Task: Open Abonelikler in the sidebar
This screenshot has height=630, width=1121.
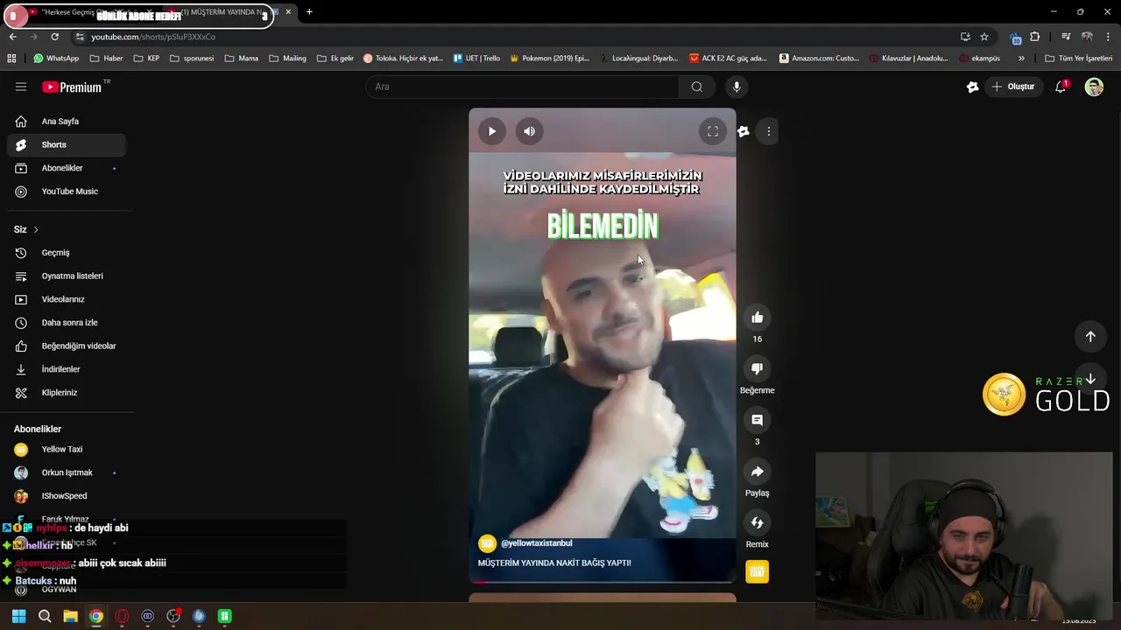Action: tap(67, 168)
